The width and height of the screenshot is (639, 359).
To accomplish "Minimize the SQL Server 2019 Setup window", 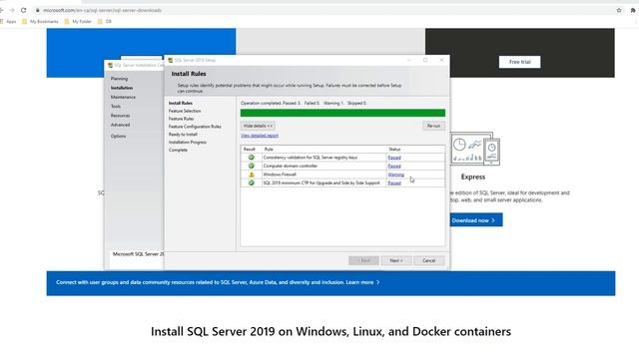I will click(x=409, y=60).
